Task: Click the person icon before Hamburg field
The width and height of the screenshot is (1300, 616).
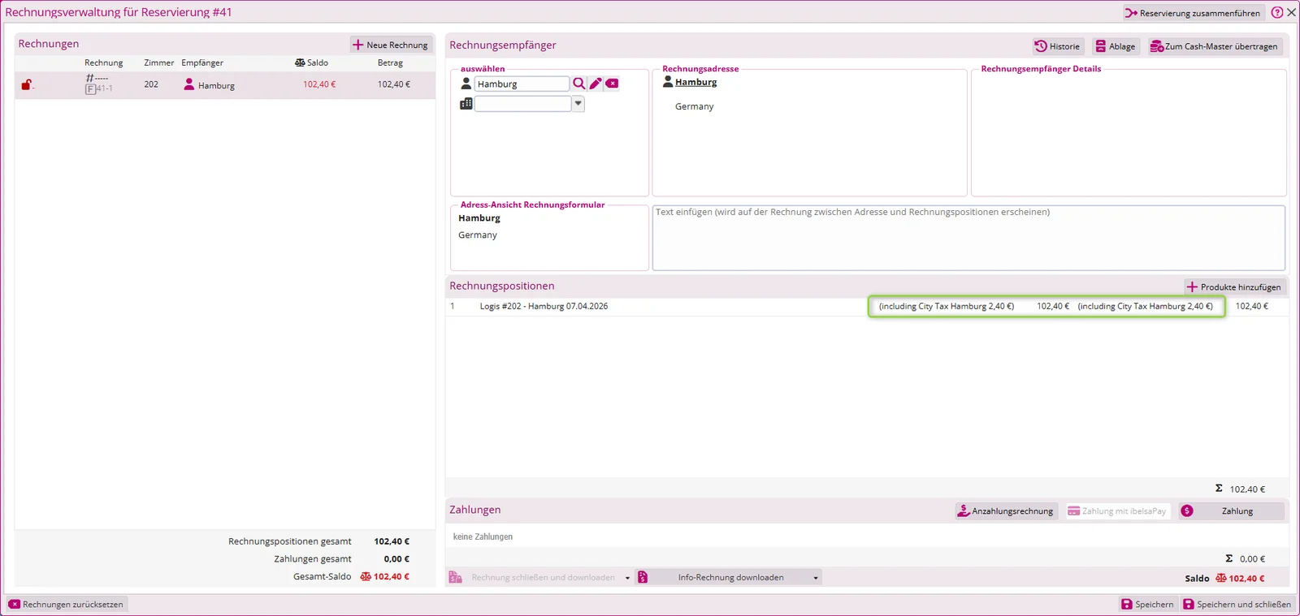Action: pos(466,84)
